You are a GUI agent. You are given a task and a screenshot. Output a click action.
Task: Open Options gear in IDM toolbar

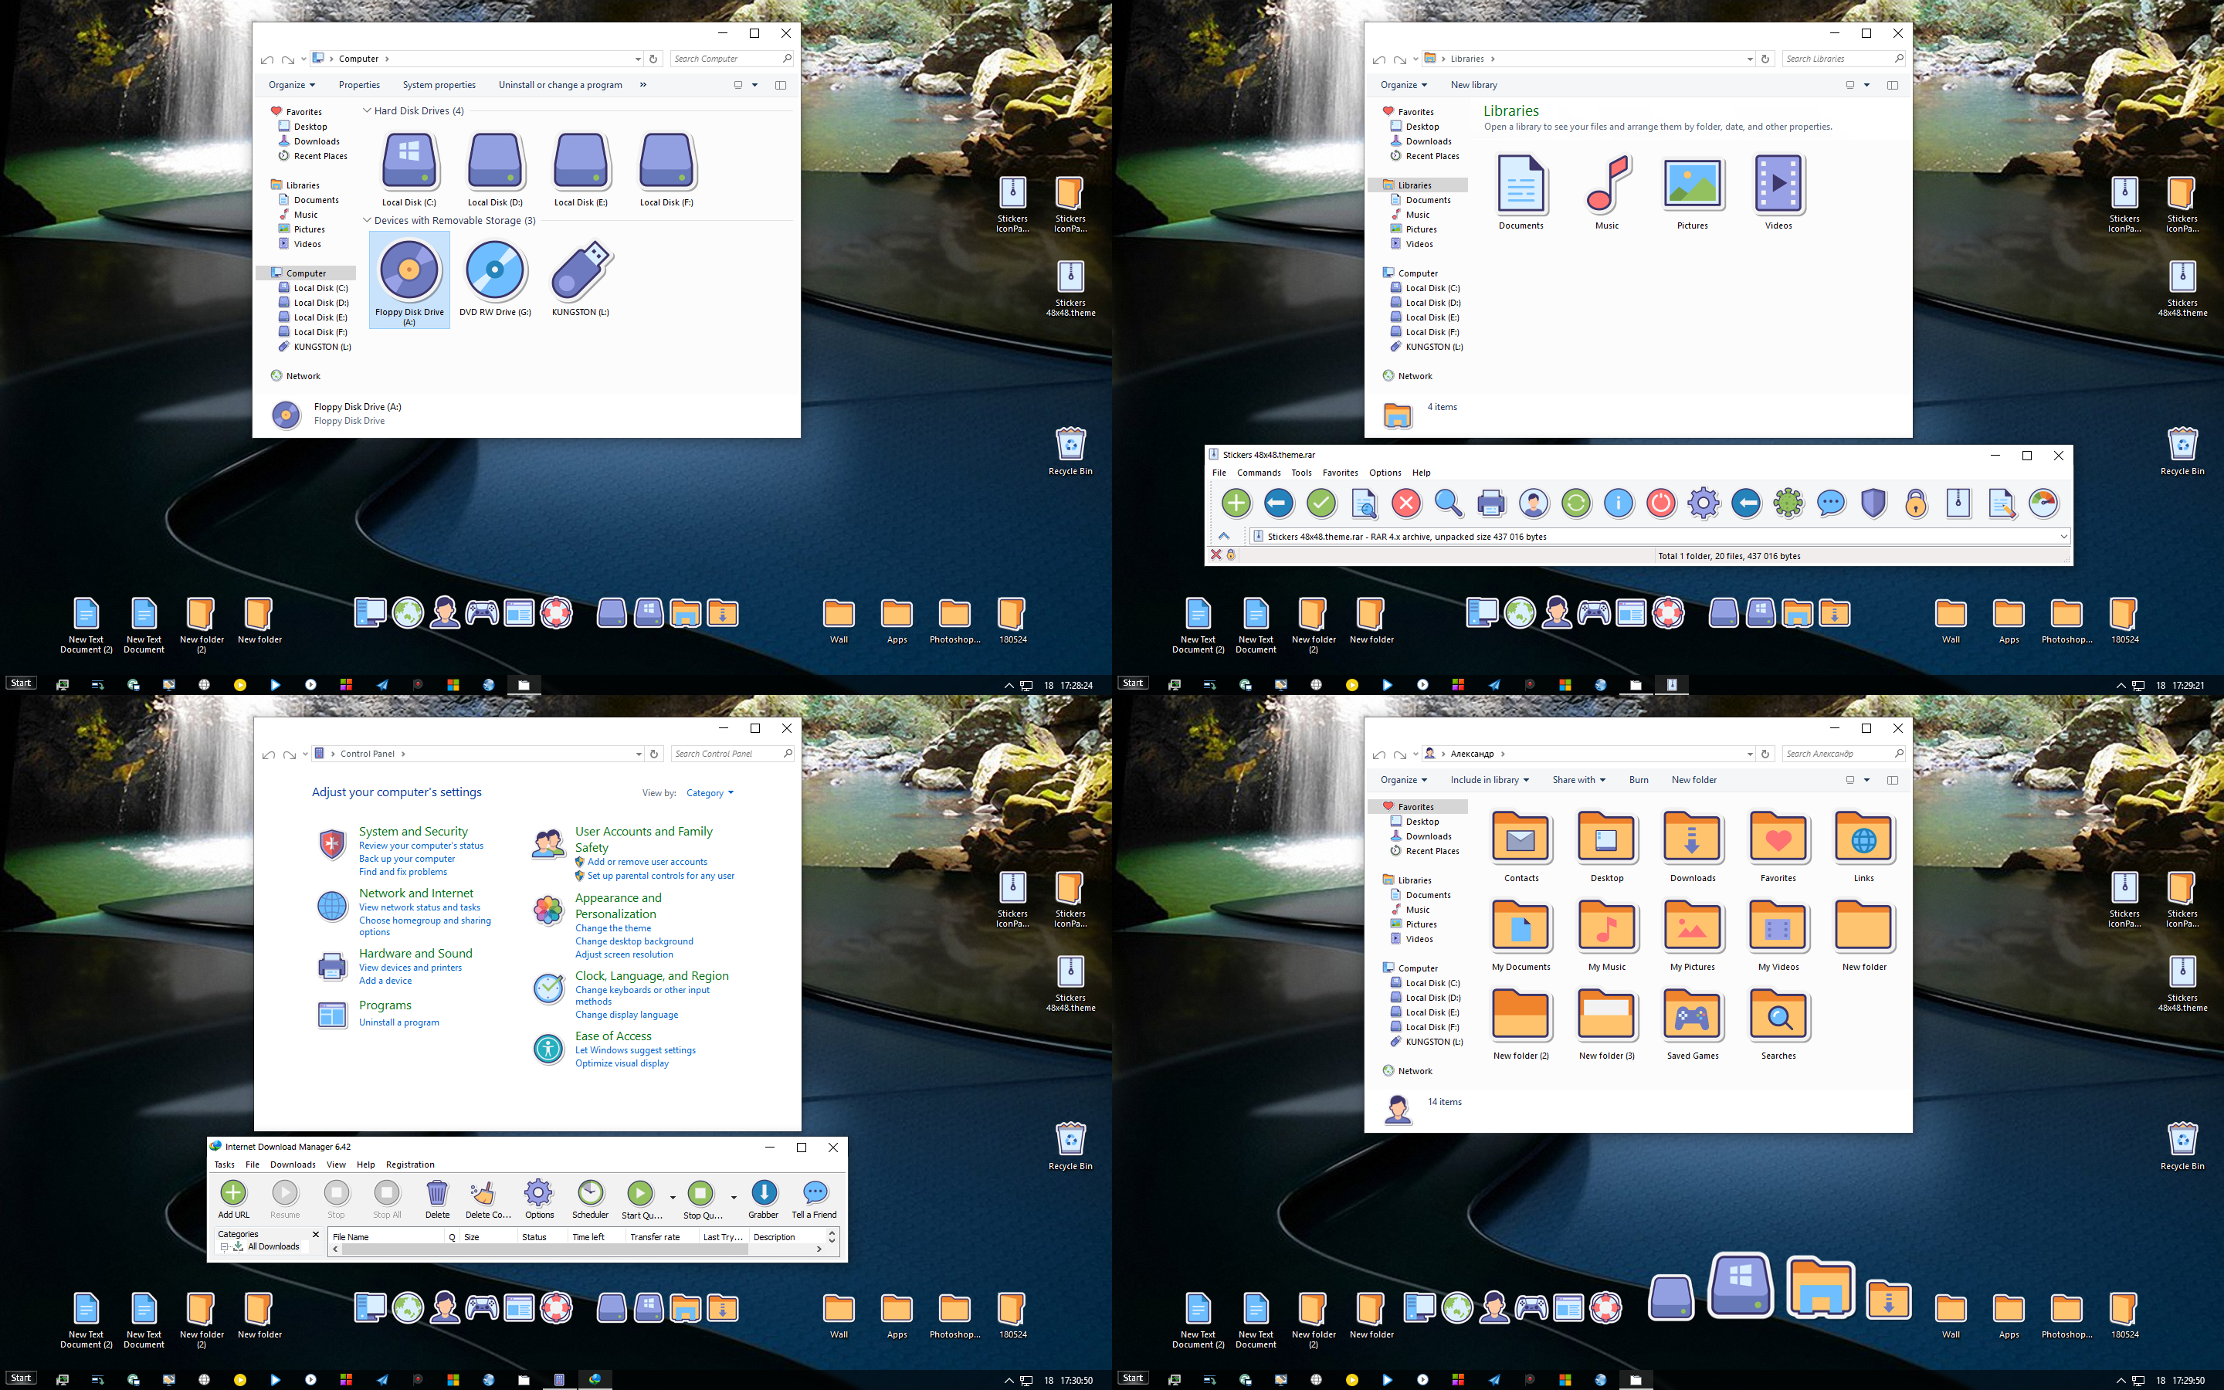540,1198
